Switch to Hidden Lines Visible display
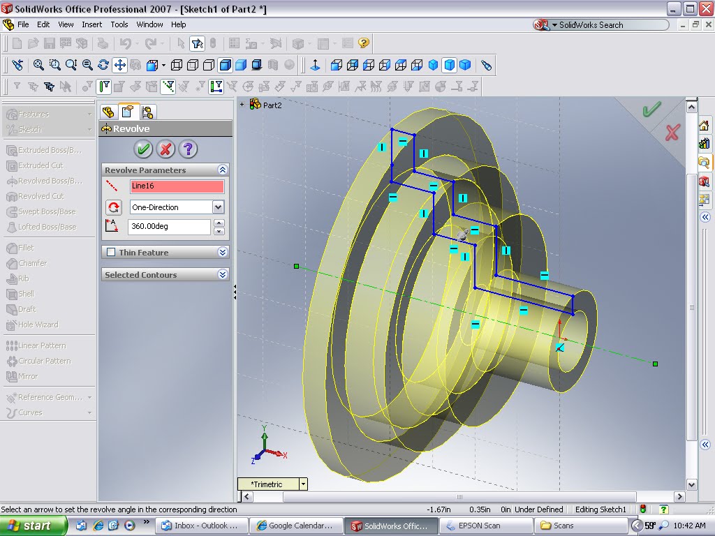This screenshot has width=715, height=536. tap(193, 65)
